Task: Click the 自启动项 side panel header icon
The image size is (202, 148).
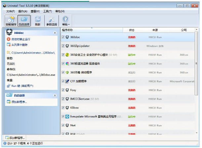Action: pos(9,95)
